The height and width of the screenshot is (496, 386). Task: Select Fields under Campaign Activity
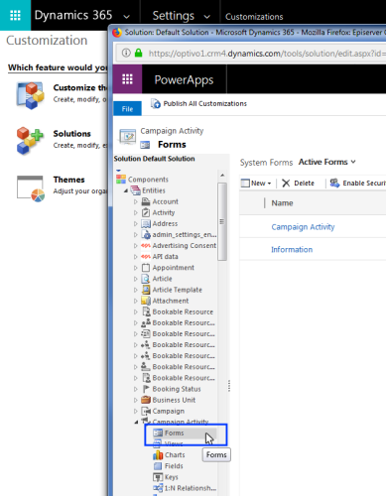point(174,466)
